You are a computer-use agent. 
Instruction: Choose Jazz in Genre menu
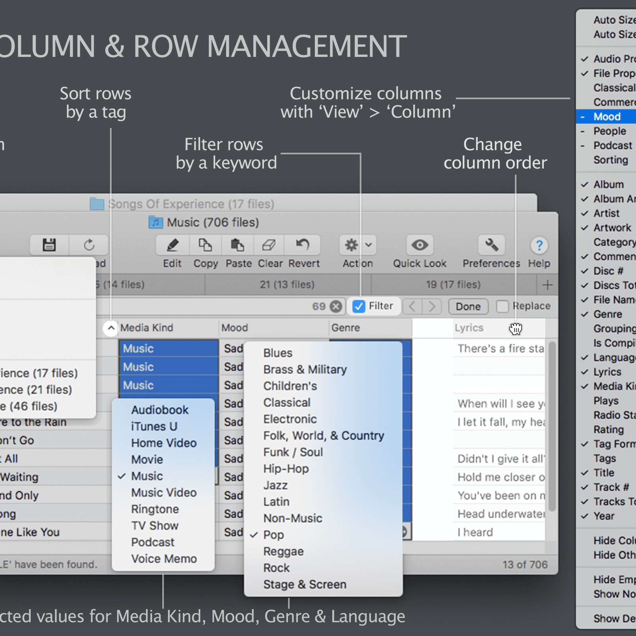point(323,485)
